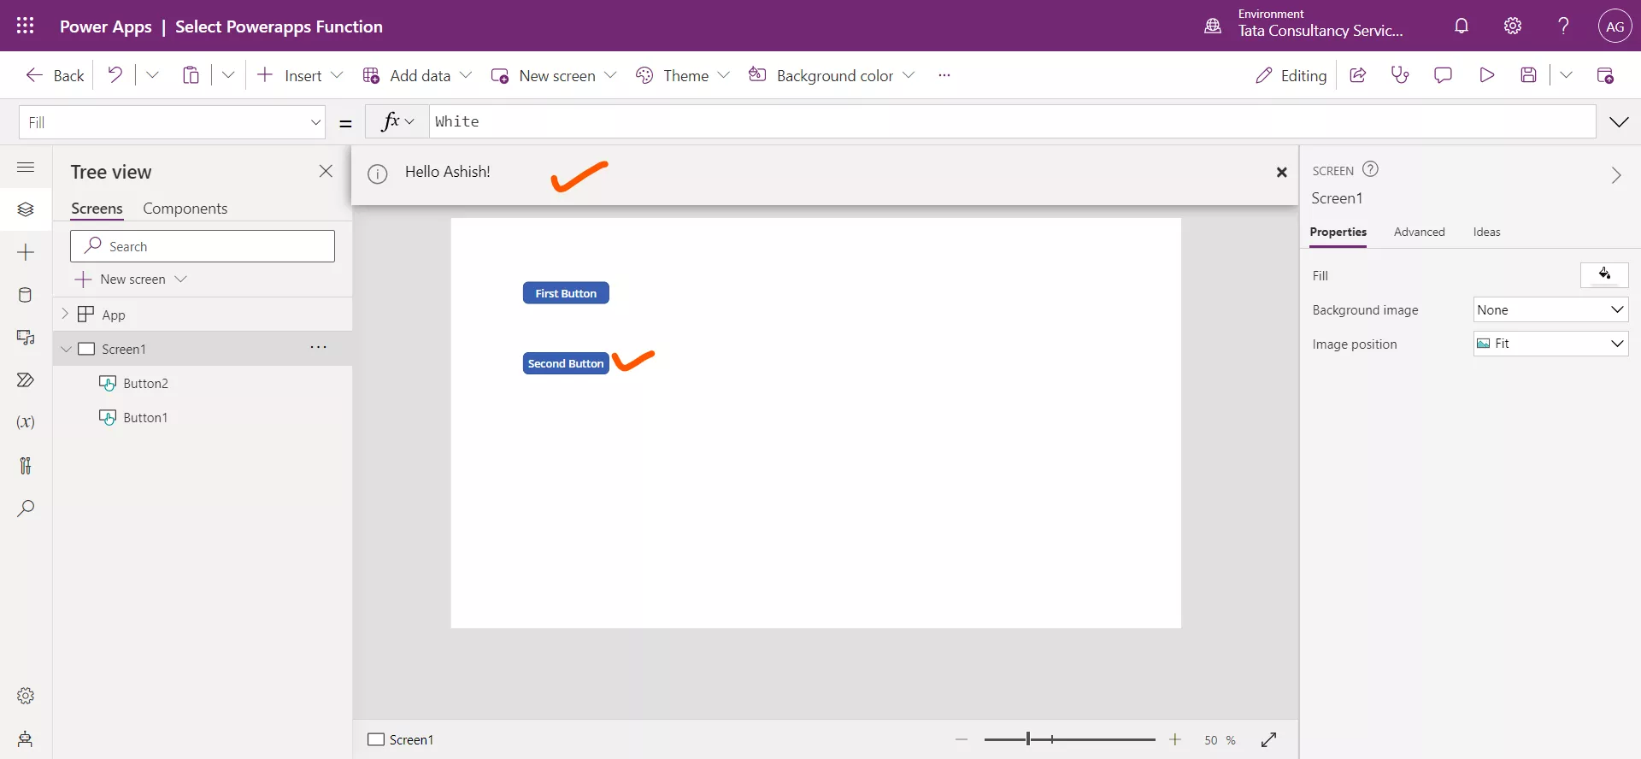1641x759 pixels.
Task: Open the Media sidebar icon
Action: (x=26, y=338)
